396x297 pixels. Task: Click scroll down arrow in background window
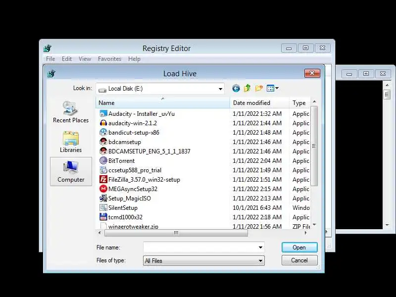pyautogui.click(x=387, y=225)
